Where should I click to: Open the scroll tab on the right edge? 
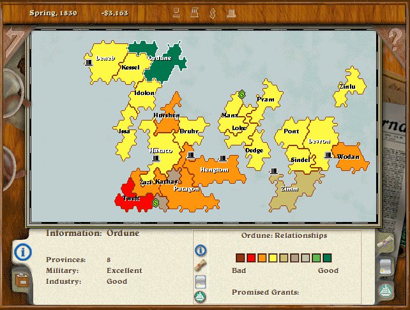tap(386, 243)
